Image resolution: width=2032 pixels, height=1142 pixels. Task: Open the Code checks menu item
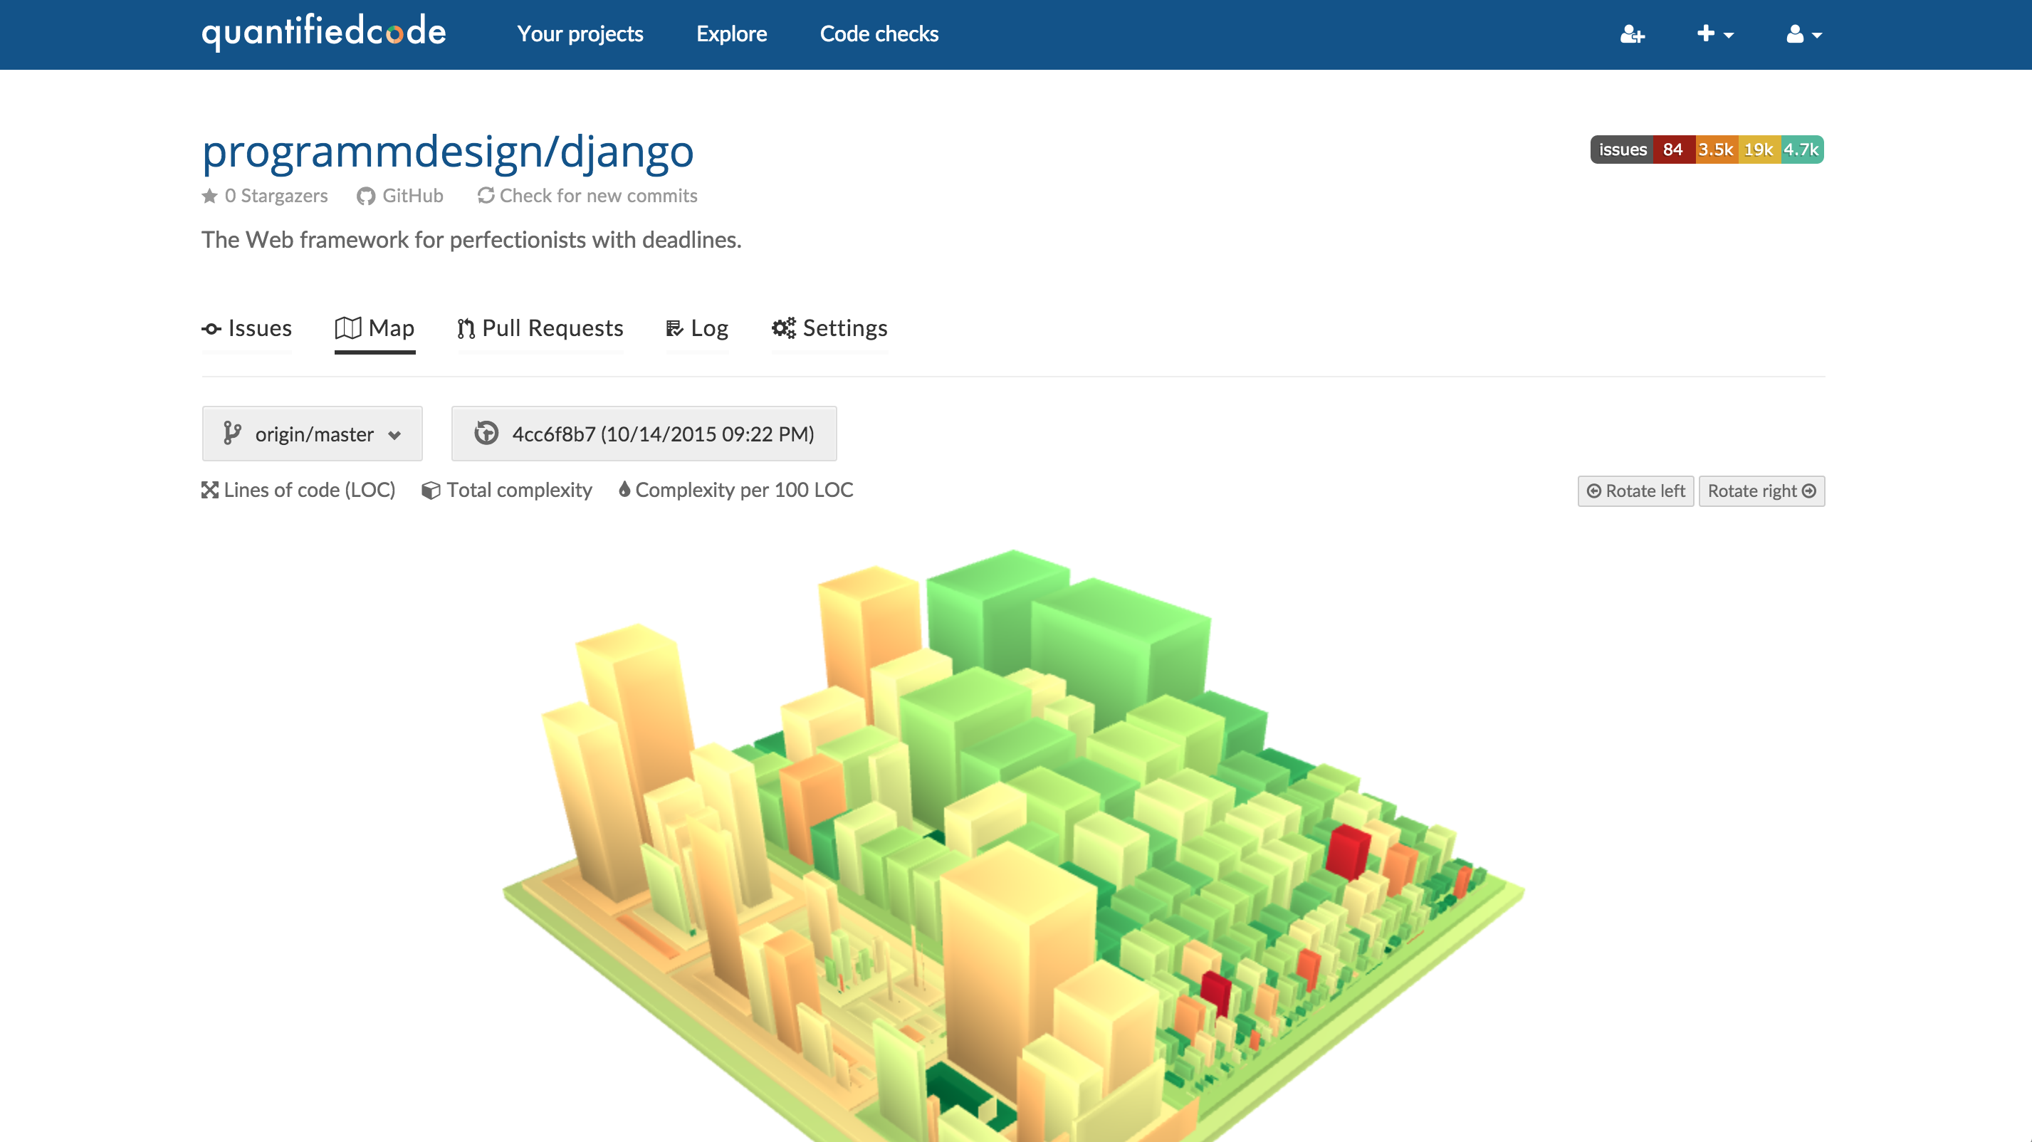[x=878, y=34]
